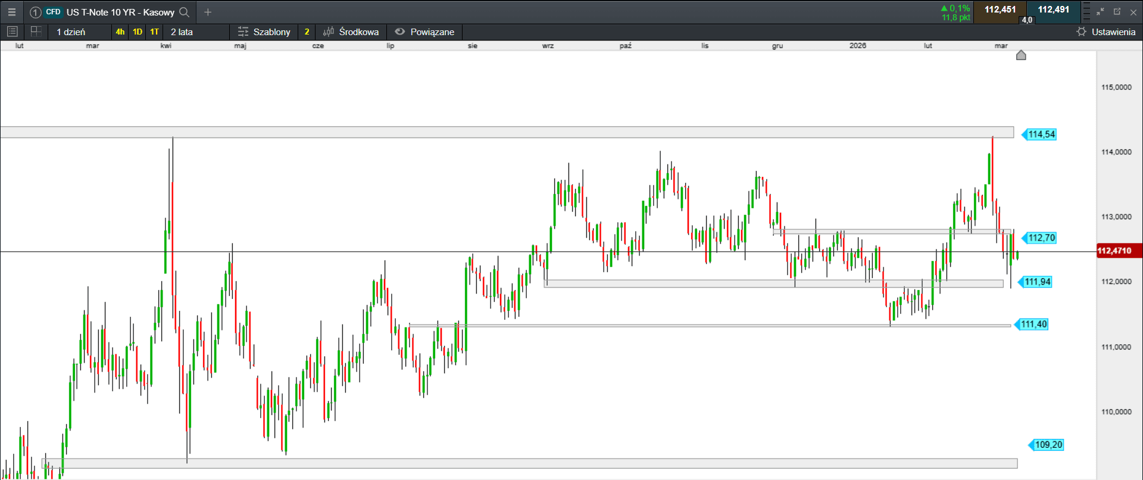Click the buy price 112,491 button

pyautogui.click(x=1054, y=10)
